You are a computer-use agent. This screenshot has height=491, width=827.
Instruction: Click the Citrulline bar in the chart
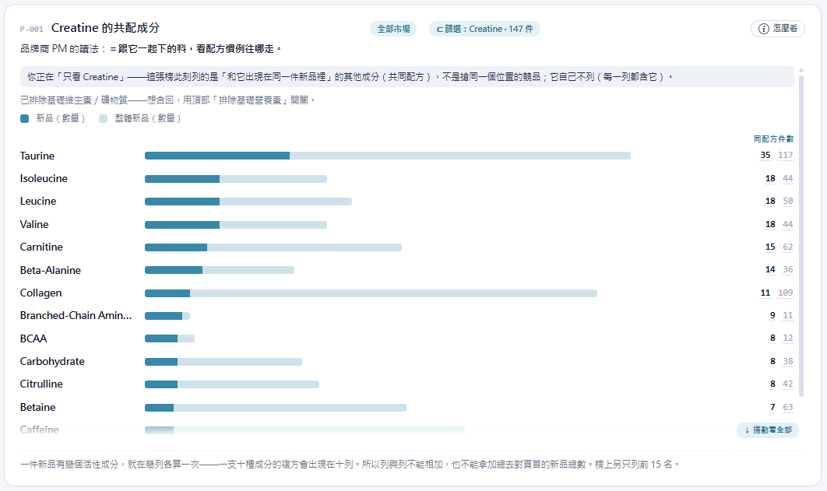point(232,384)
